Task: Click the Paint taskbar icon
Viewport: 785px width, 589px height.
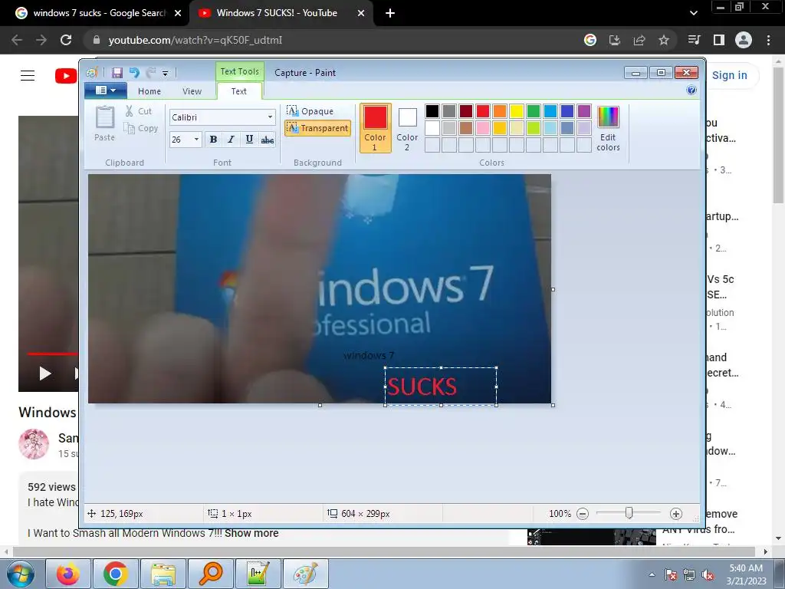Action: [x=305, y=574]
